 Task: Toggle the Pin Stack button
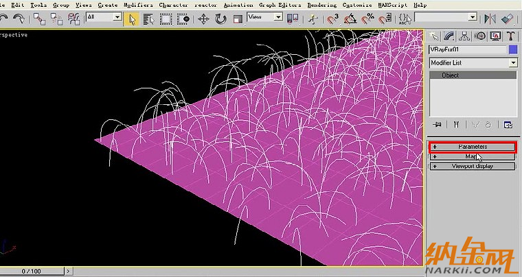[x=435, y=125]
